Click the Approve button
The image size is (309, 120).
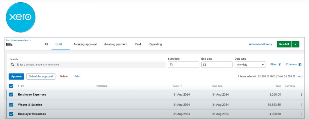pyautogui.click(x=16, y=76)
